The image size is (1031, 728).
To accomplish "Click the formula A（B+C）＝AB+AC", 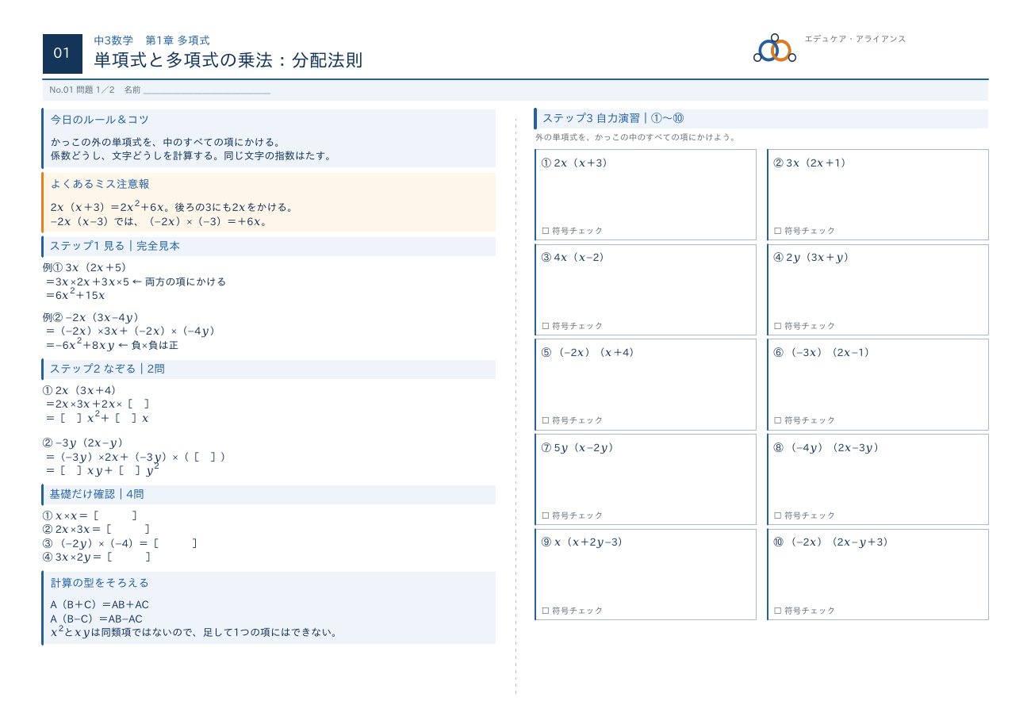I will [x=99, y=604].
